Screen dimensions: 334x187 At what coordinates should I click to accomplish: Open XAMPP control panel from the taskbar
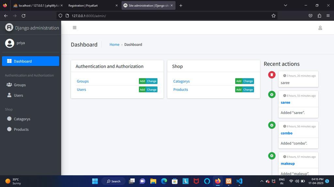[x=229, y=181]
